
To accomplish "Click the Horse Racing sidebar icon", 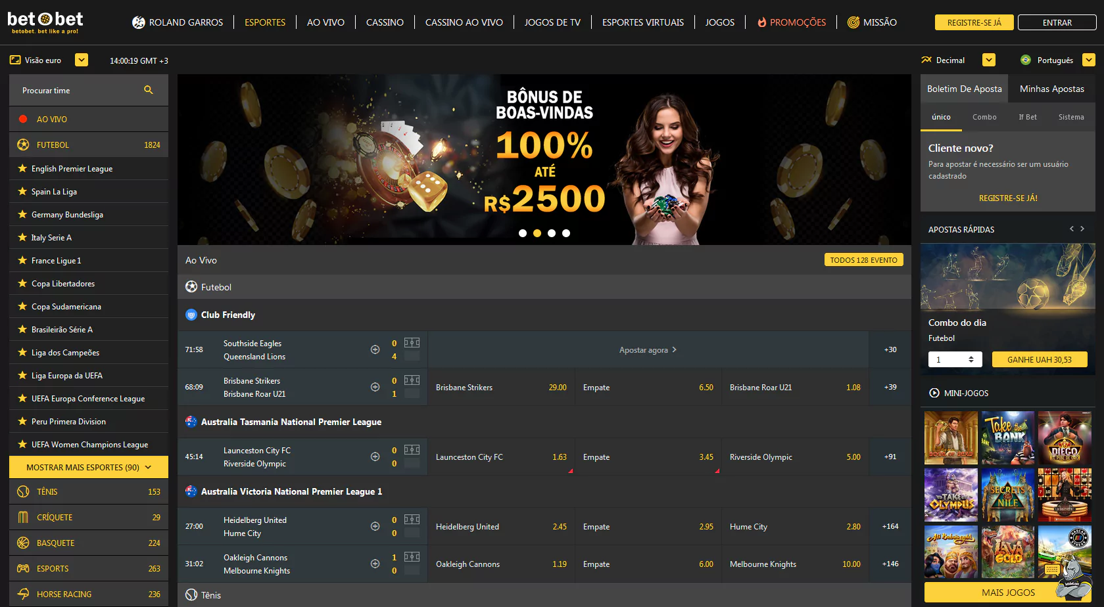I will 23,594.
